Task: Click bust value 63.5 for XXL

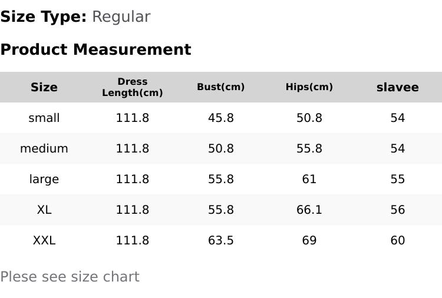Action: 221,240
